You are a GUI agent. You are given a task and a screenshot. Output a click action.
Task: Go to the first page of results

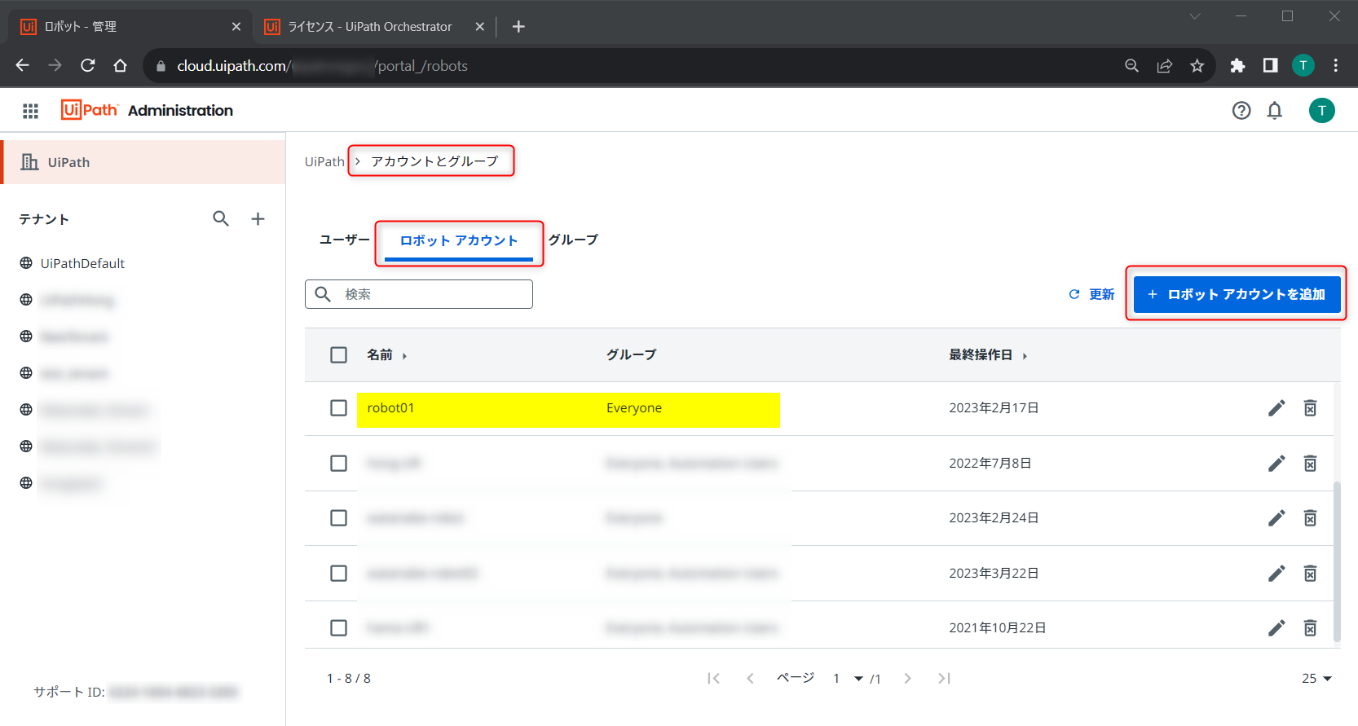pyautogui.click(x=714, y=678)
